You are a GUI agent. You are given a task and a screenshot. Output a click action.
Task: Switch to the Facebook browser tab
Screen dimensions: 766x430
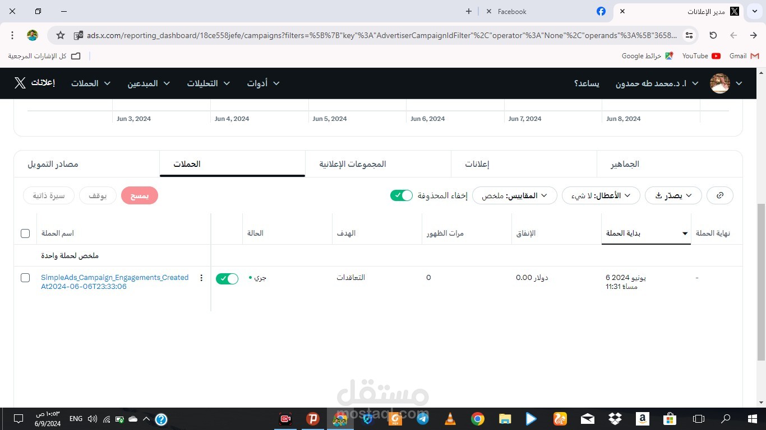[x=547, y=11]
